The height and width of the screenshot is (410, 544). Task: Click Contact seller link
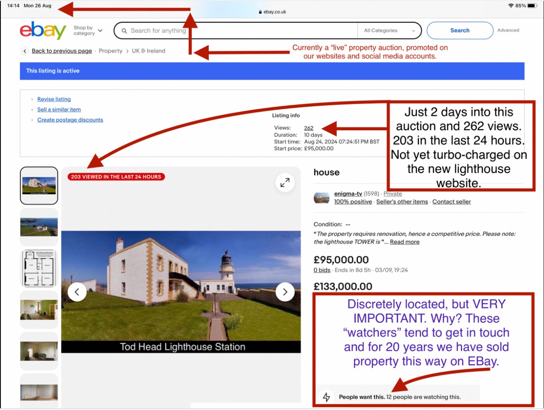click(x=451, y=202)
